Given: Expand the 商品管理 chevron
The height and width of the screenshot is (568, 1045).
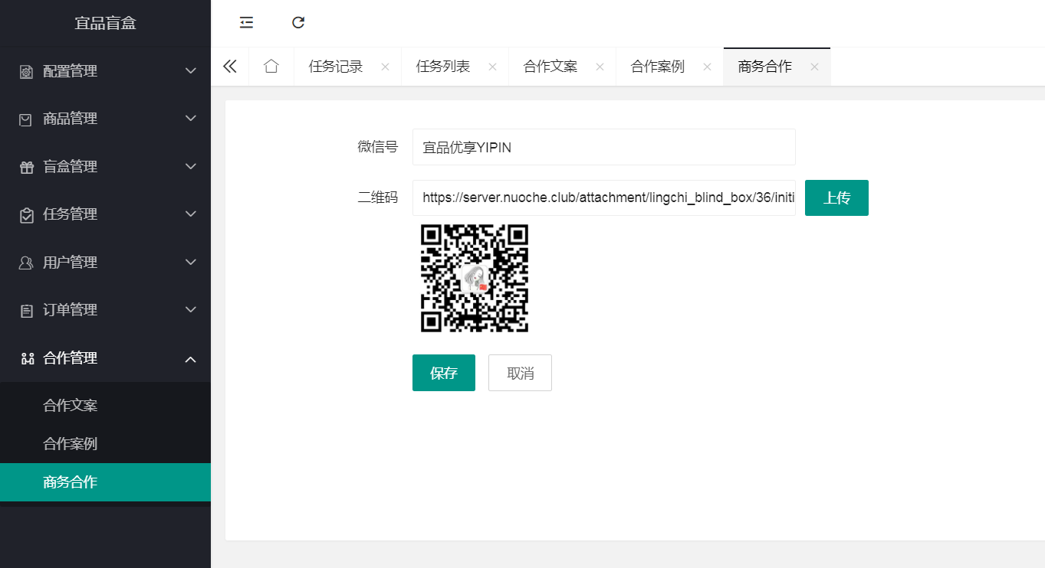Looking at the screenshot, I should pyautogui.click(x=192, y=119).
